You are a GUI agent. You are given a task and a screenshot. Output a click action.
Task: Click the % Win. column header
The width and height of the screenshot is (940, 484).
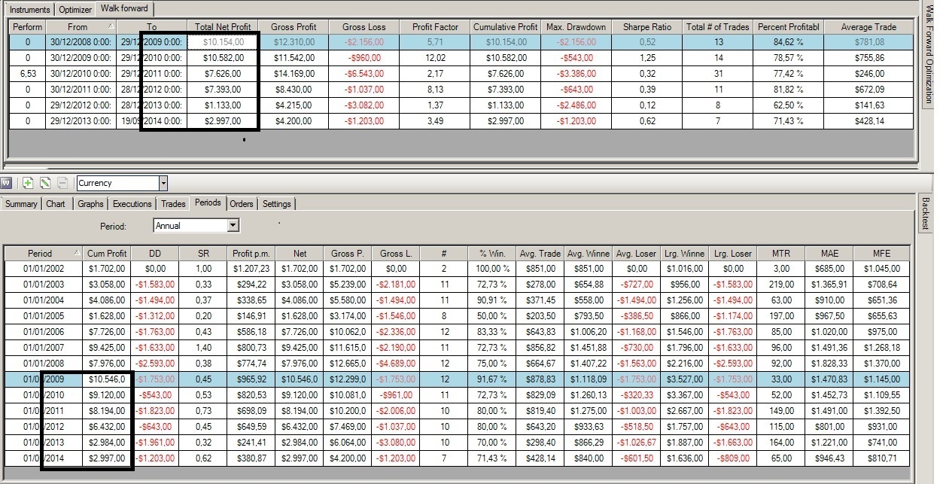(x=492, y=254)
